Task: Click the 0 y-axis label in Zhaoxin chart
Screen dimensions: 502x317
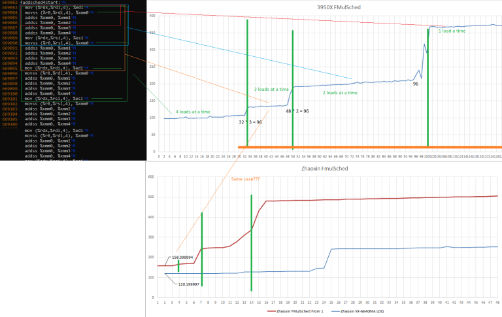Action: pos(153,297)
